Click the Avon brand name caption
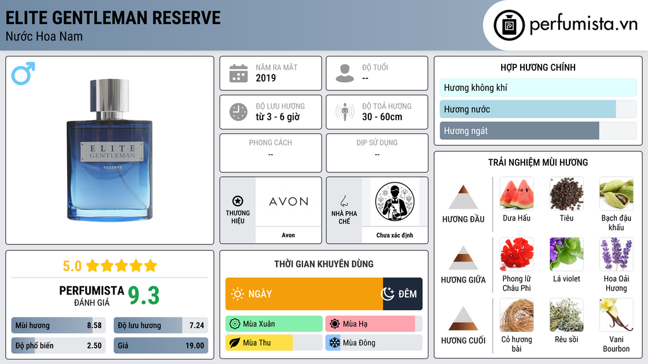This screenshot has height=364, width=648. (289, 235)
